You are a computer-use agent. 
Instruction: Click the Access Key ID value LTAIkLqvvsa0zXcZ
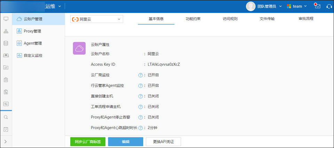coord(164,64)
